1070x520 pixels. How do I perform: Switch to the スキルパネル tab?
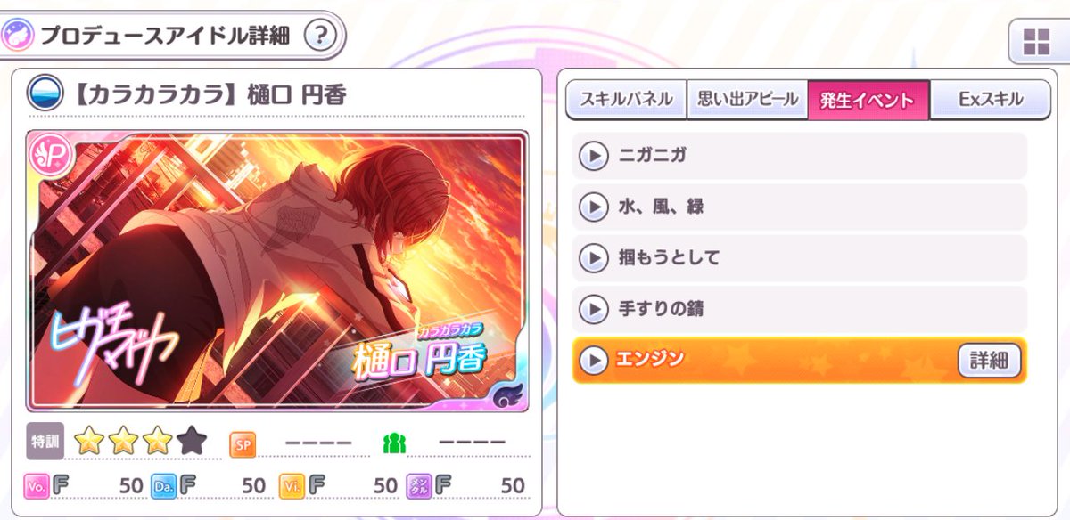[626, 99]
